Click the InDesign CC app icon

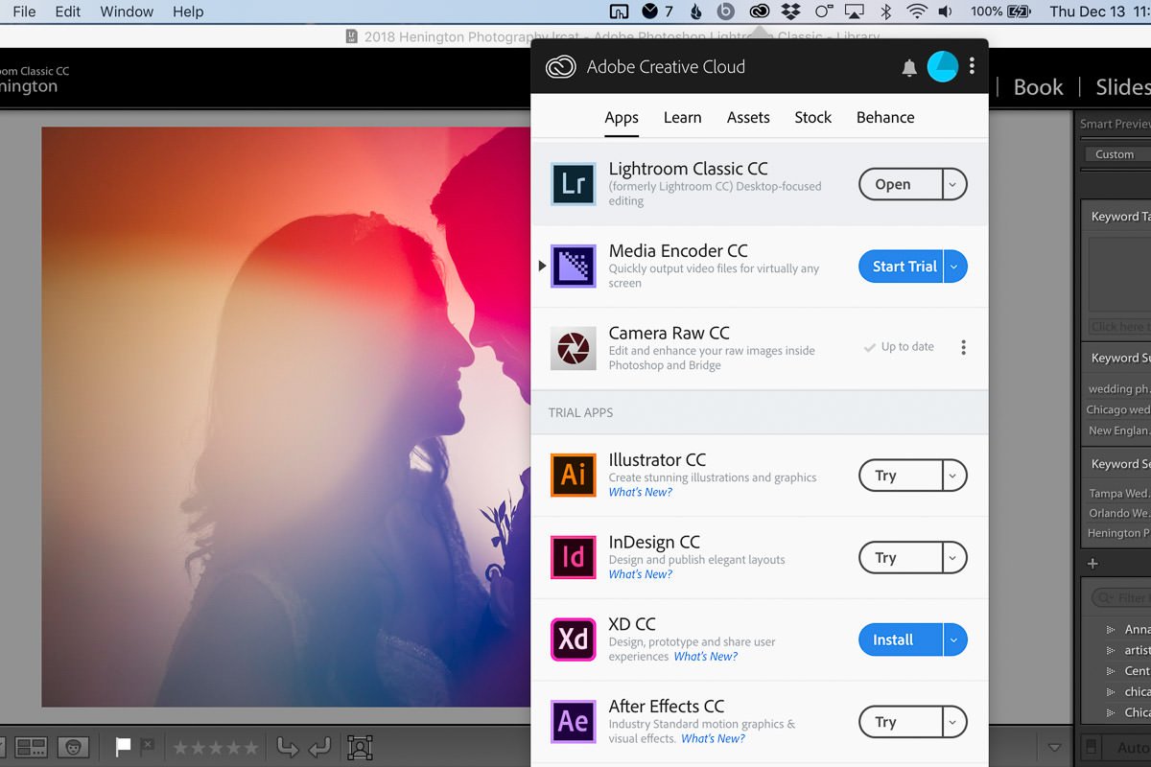pyautogui.click(x=574, y=557)
